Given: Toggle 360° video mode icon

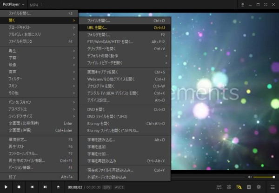Looking at the screenshot, I should pyautogui.click(x=219, y=187).
